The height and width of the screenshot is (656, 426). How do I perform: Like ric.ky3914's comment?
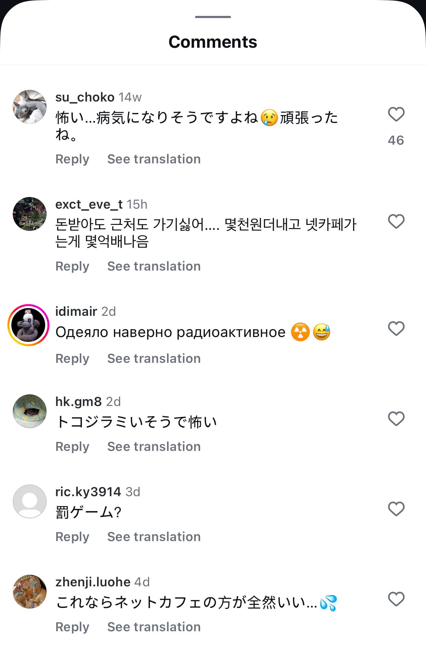point(396,509)
